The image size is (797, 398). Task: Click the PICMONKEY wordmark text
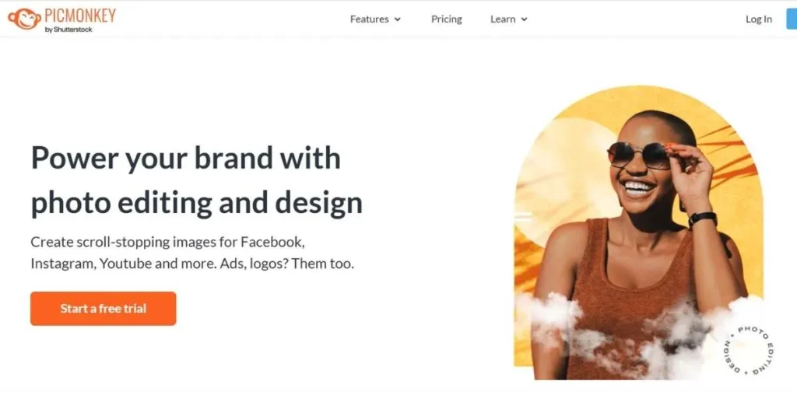(x=80, y=16)
